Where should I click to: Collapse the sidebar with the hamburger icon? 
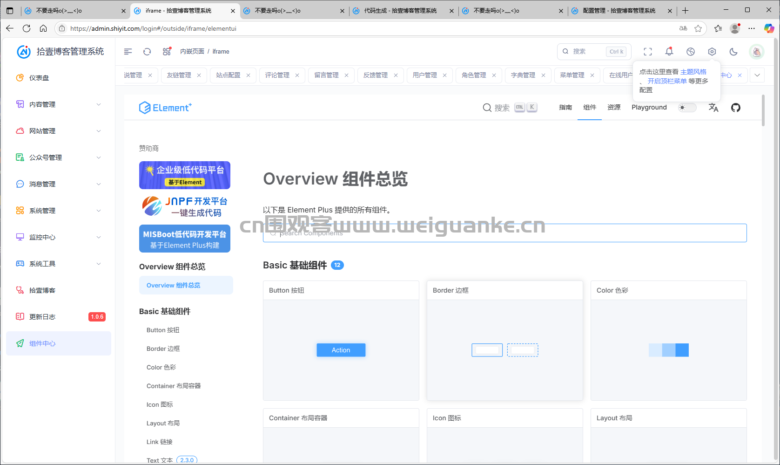coord(128,52)
